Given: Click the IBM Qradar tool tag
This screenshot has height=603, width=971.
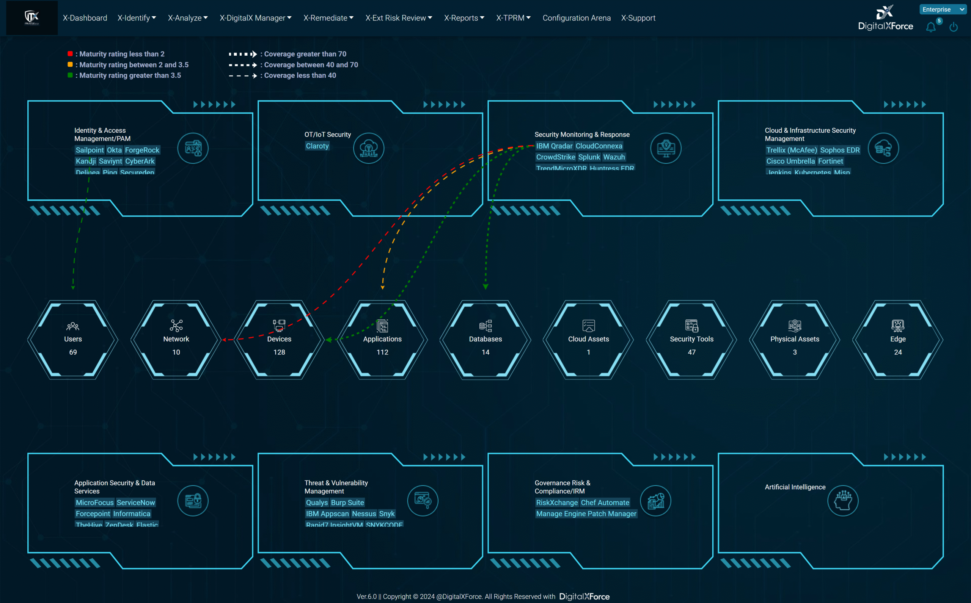Looking at the screenshot, I should (x=555, y=146).
